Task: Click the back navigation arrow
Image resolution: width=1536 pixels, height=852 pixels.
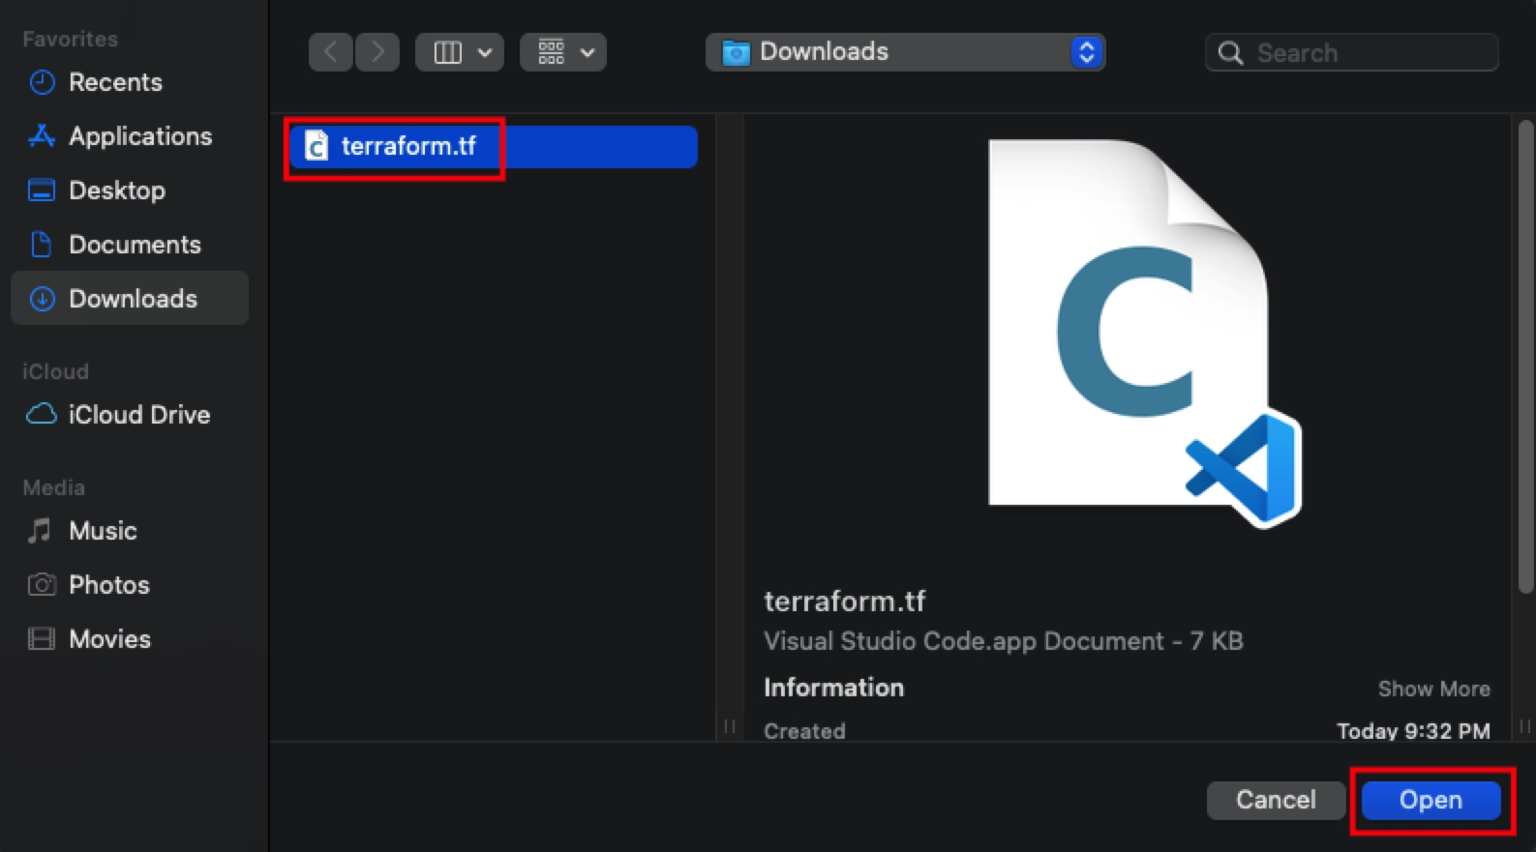Action: (330, 52)
